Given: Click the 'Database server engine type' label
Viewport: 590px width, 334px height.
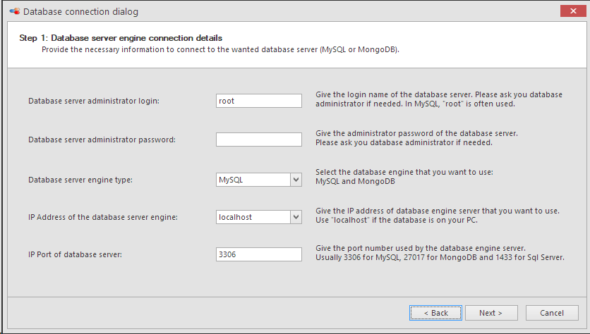Looking at the screenshot, I should click(80, 180).
